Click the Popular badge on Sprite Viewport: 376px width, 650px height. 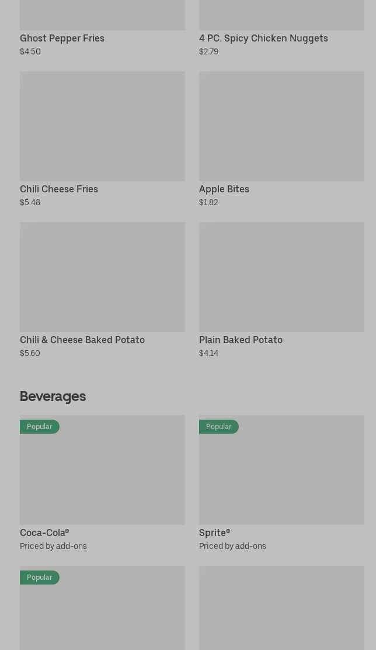pyautogui.click(x=219, y=427)
